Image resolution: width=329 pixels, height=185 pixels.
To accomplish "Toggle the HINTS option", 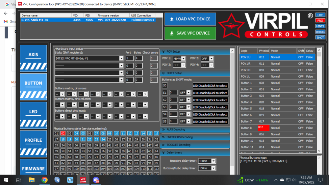I will [x=320, y=26].
